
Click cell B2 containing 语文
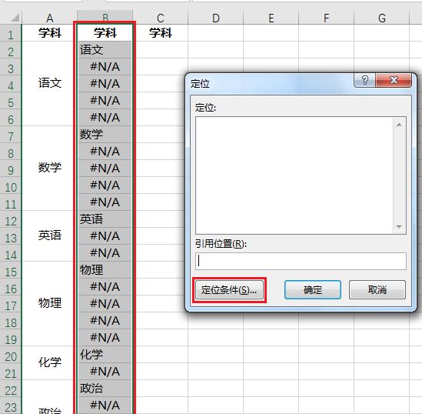(105, 50)
